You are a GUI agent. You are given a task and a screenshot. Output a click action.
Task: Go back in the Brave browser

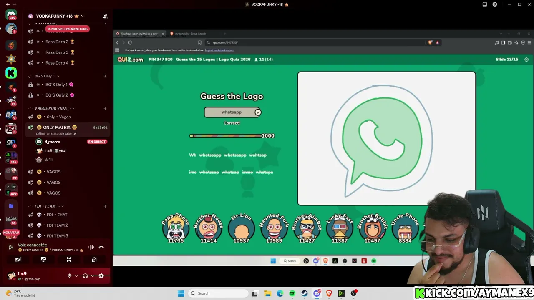click(117, 42)
